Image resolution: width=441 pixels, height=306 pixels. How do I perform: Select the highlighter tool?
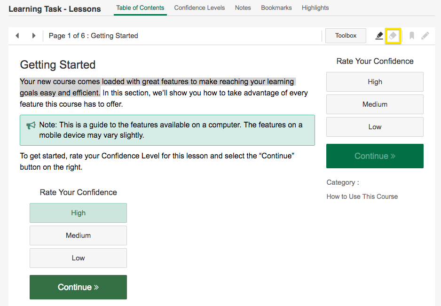[379, 35]
